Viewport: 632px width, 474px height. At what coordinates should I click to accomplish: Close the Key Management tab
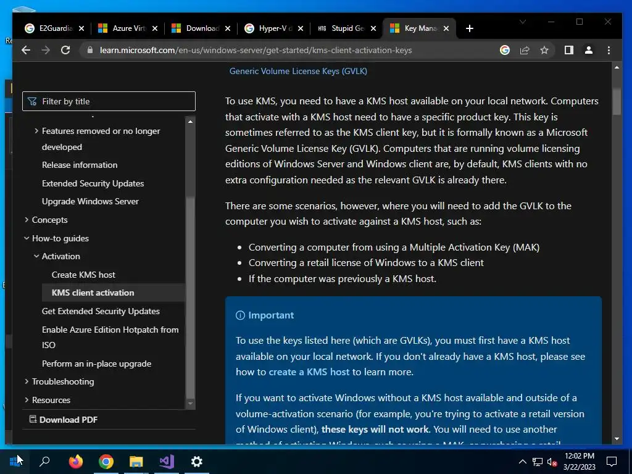[x=446, y=28]
